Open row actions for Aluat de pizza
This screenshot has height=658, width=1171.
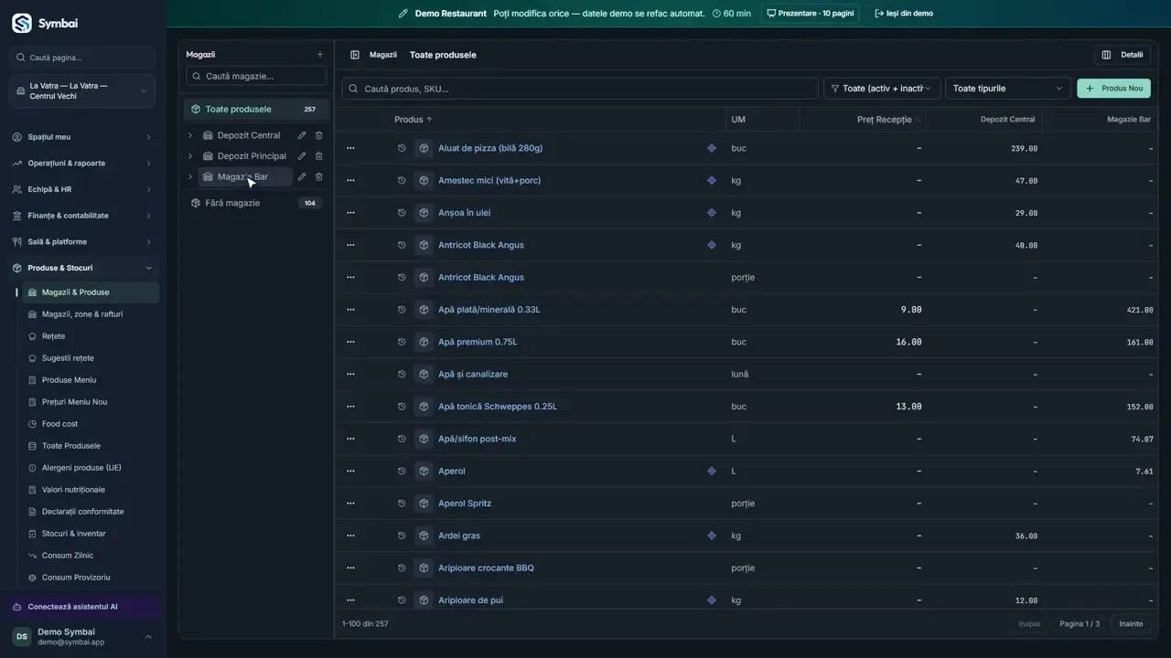(350, 148)
